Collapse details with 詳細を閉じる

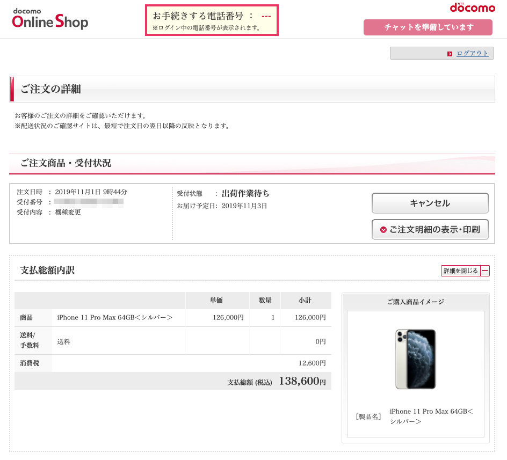point(461,271)
